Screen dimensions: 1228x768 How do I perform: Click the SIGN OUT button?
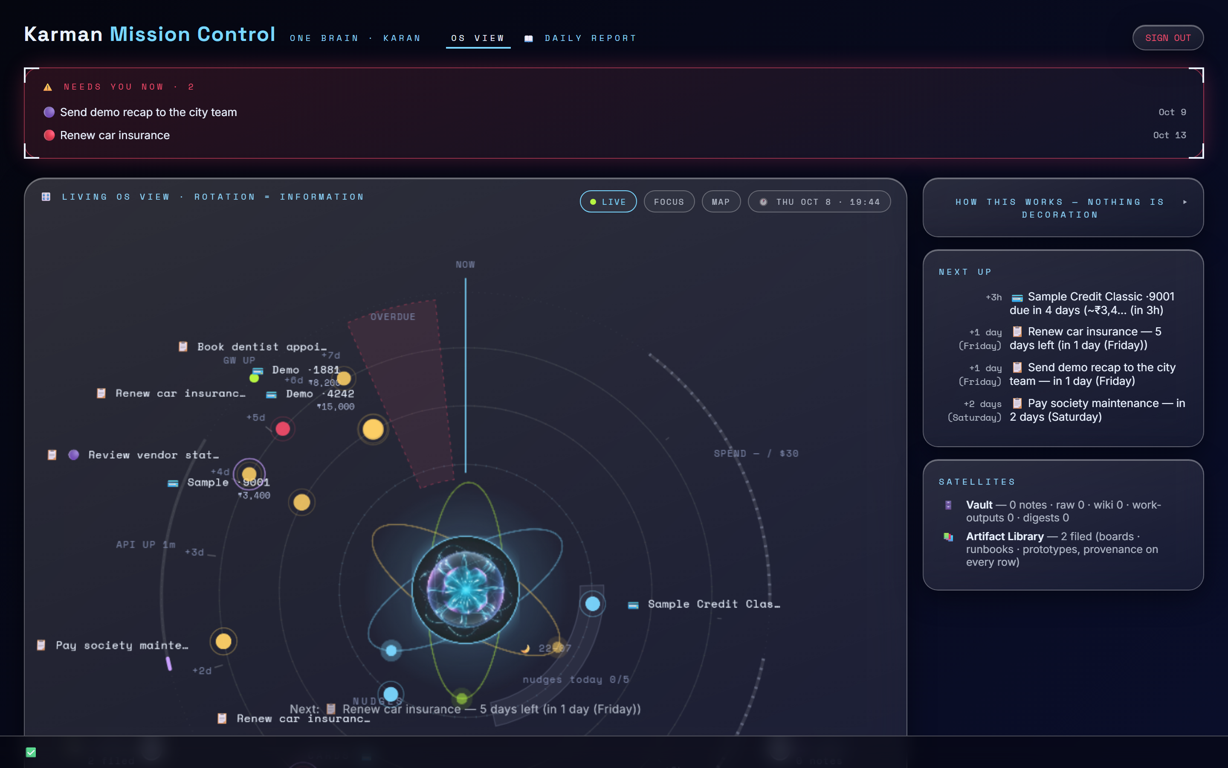(x=1167, y=38)
